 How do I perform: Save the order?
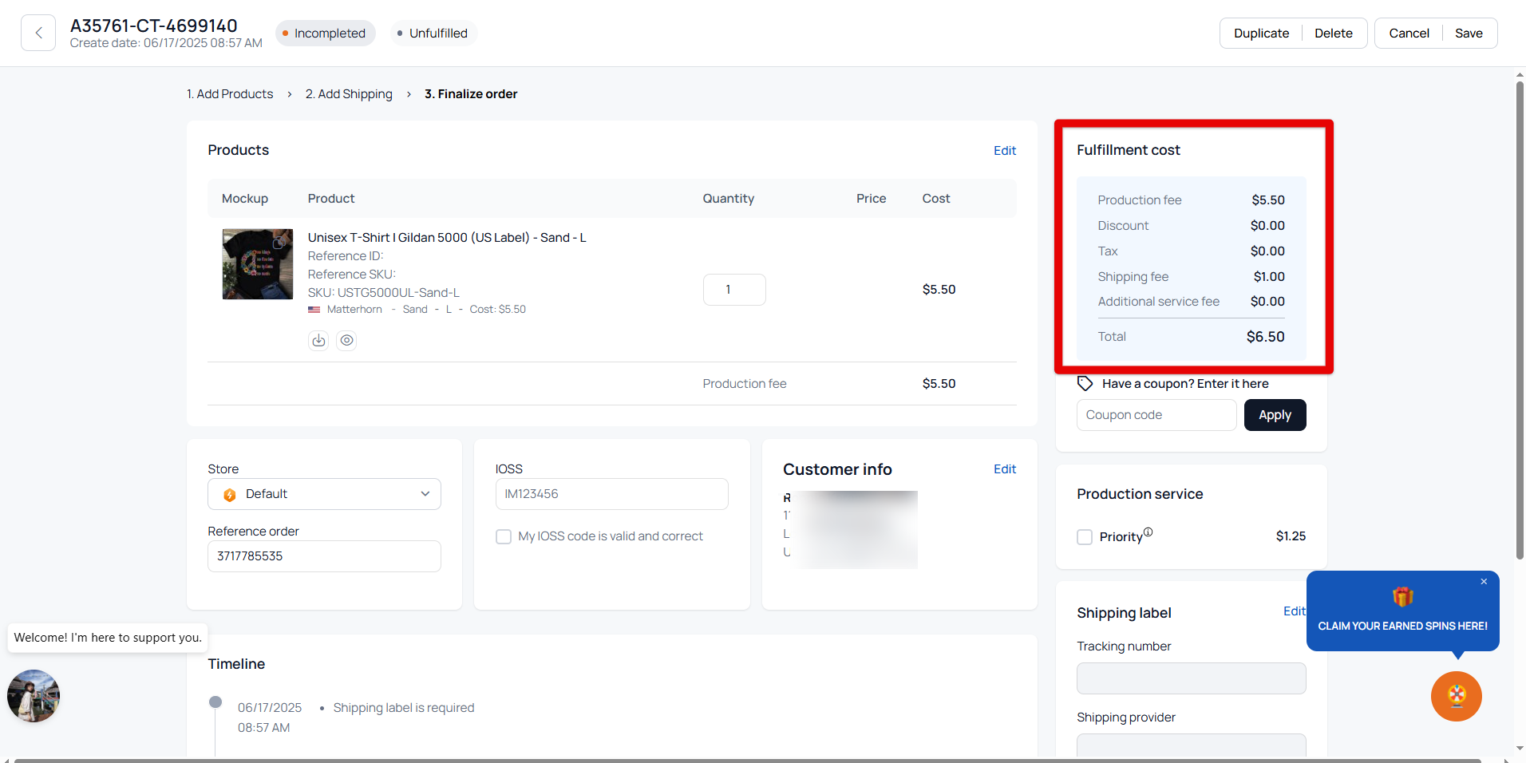[1468, 34]
